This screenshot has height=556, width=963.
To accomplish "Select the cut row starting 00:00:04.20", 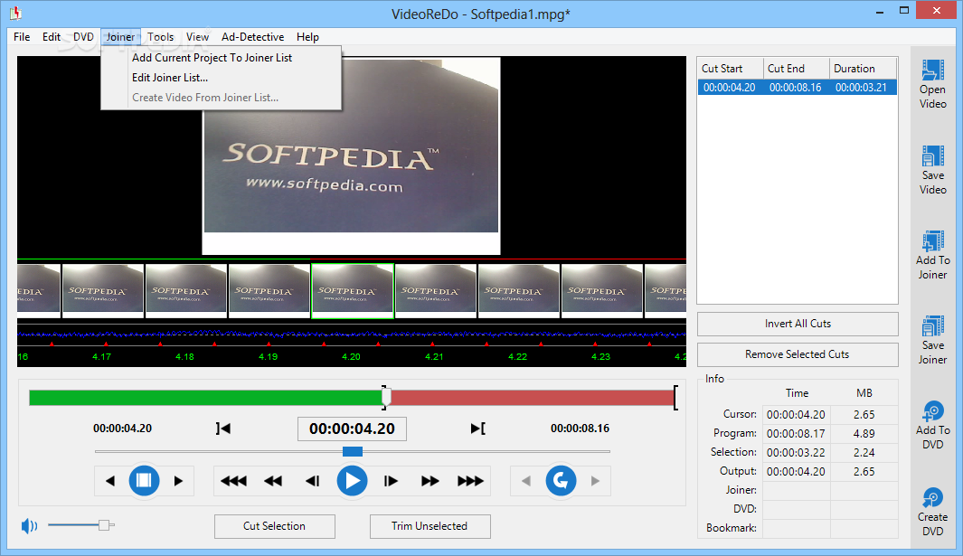I will pos(798,87).
